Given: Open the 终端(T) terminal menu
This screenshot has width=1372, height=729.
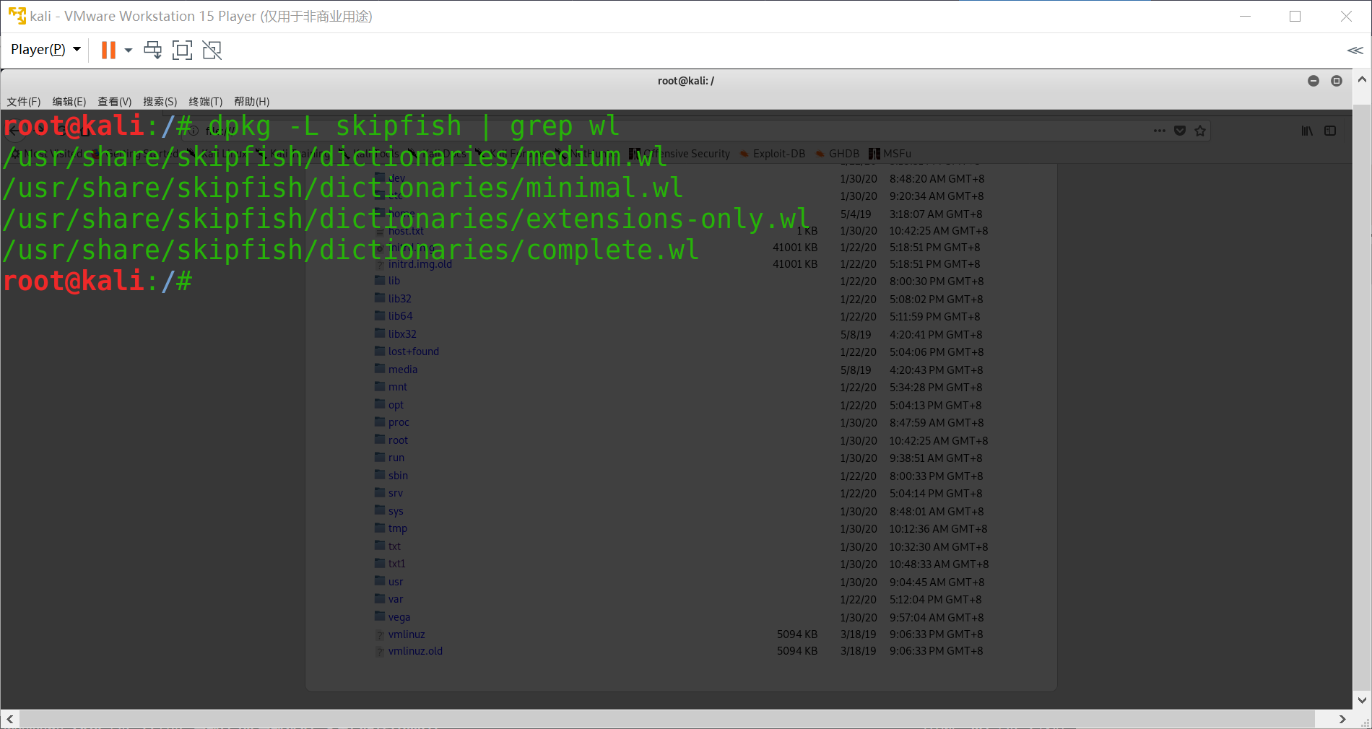Looking at the screenshot, I should 206,102.
